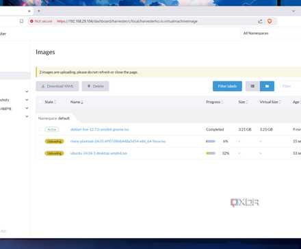
Task: Click the share icon in address bar
Action: [x=260, y=21]
